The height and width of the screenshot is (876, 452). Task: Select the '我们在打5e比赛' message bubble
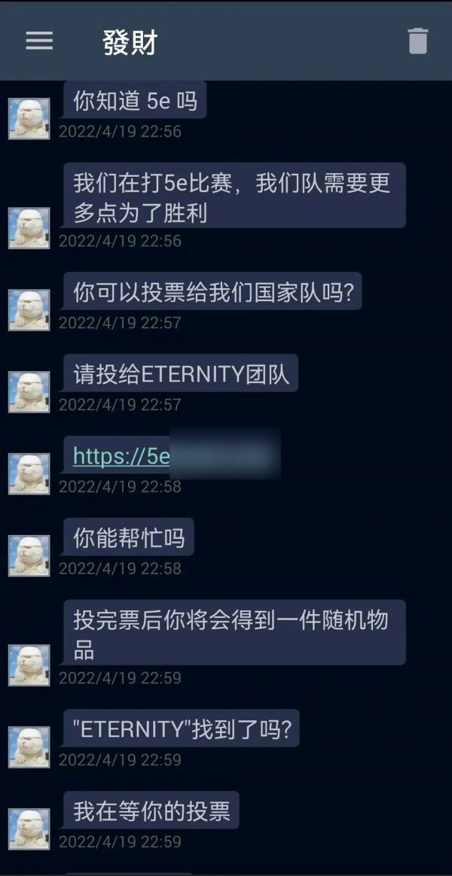234,195
